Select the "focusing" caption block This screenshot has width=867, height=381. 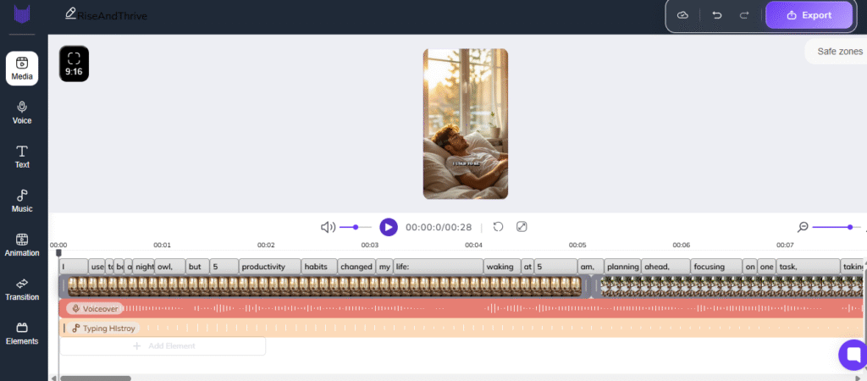(716, 267)
